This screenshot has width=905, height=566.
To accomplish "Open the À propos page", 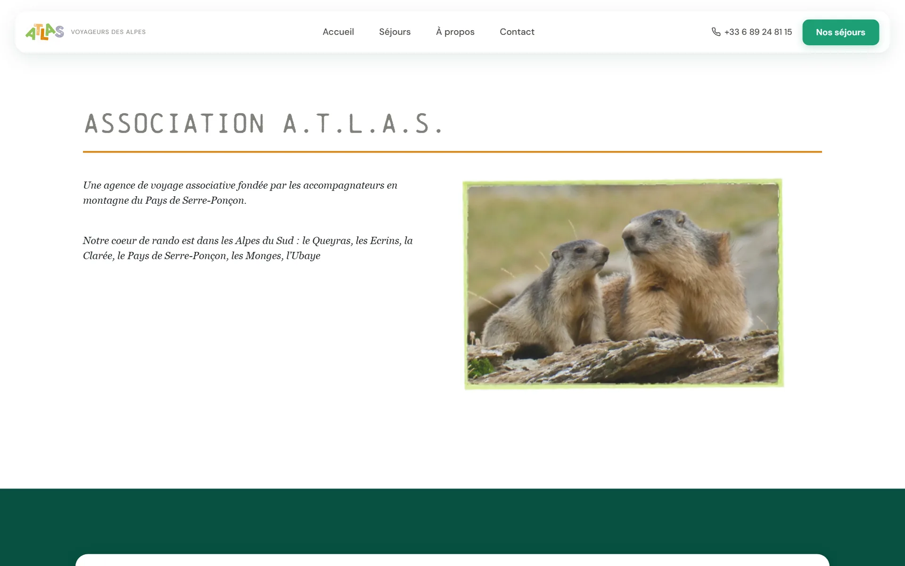I will tap(455, 32).
